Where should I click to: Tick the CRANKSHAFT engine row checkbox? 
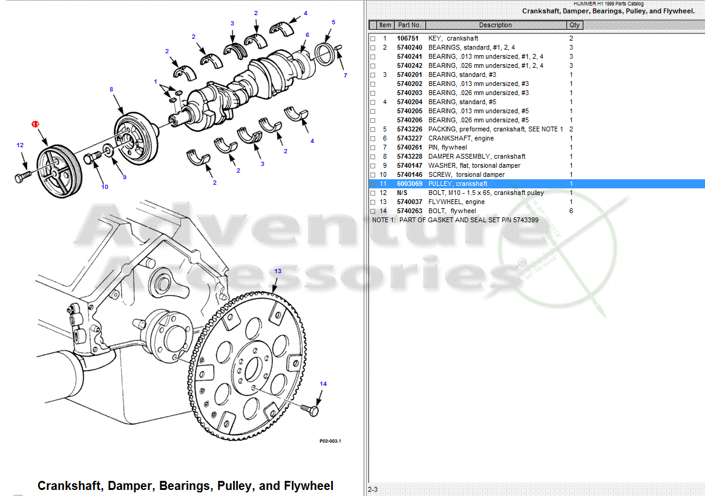[x=373, y=139]
